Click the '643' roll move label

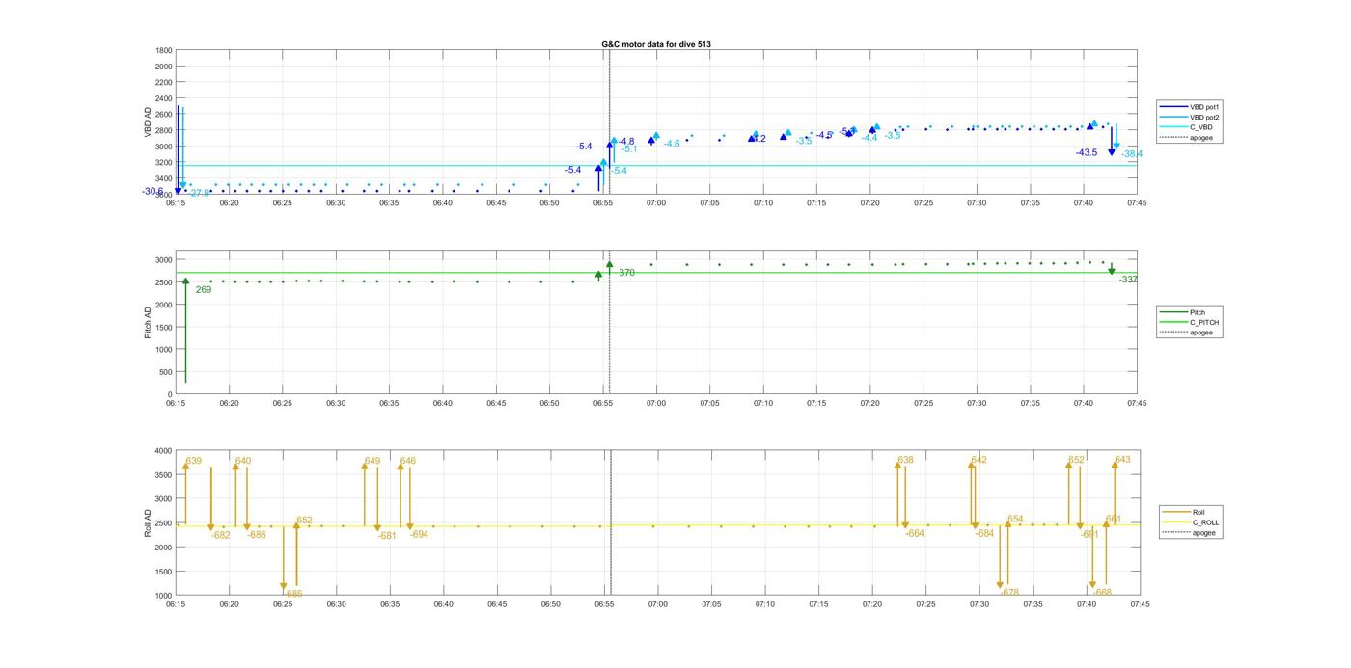(1122, 460)
